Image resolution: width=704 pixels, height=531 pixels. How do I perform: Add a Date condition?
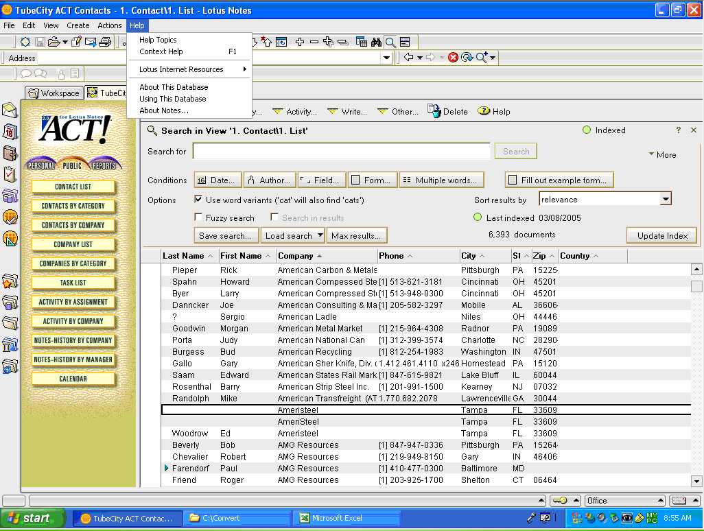point(218,180)
